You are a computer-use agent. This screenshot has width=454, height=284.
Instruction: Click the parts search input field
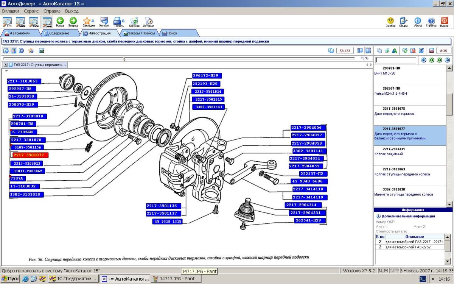pyautogui.click(x=396, y=60)
